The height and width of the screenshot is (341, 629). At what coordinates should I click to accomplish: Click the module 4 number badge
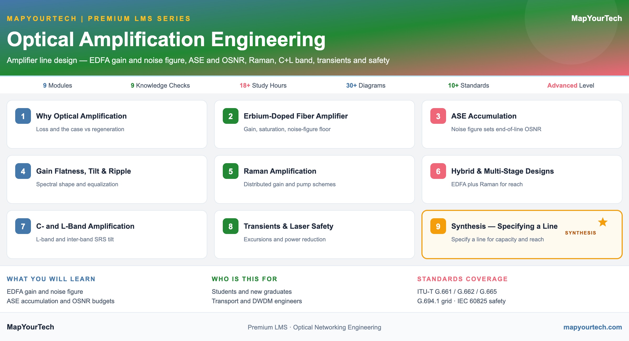click(x=23, y=171)
